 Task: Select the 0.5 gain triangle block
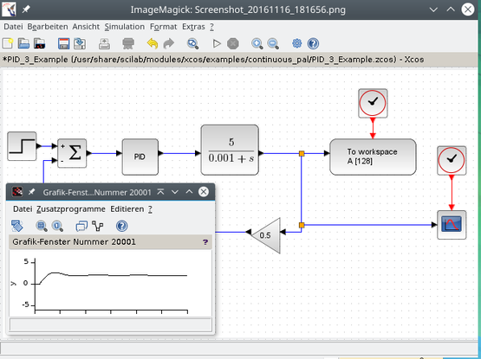[x=268, y=235]
